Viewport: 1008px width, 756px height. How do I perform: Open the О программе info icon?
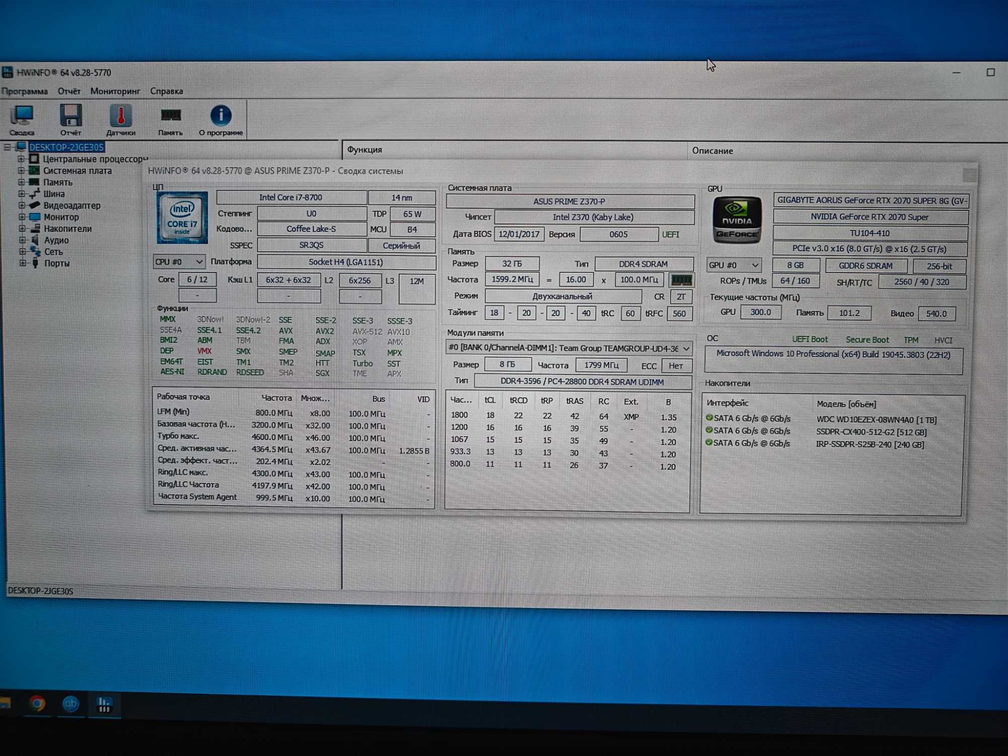pyautogui.click(x=221, y=119)
